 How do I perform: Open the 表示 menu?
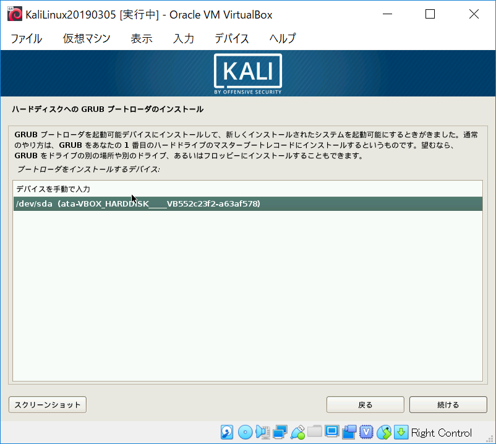[x=142, y=38]
